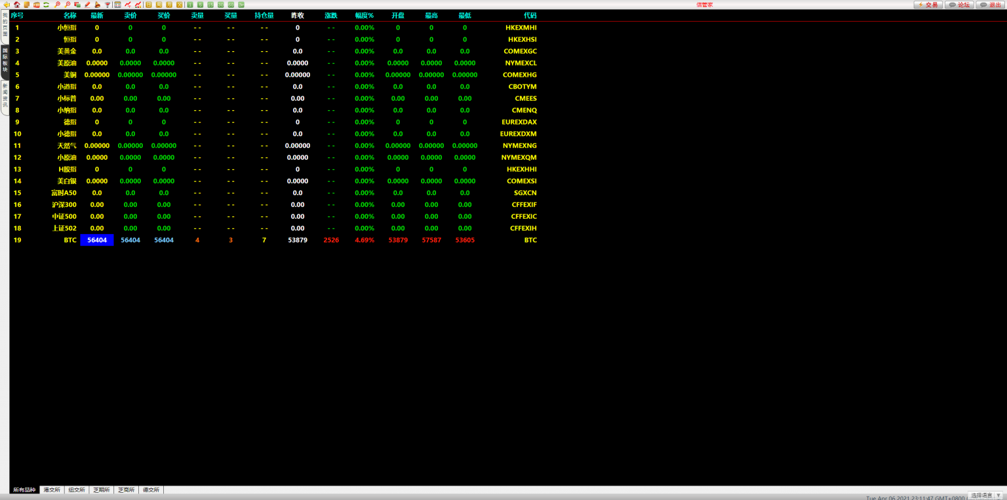Click the green refresh arrows icon
The image size is (1007, 500).
pyautogui.click(x=47, y=5)
